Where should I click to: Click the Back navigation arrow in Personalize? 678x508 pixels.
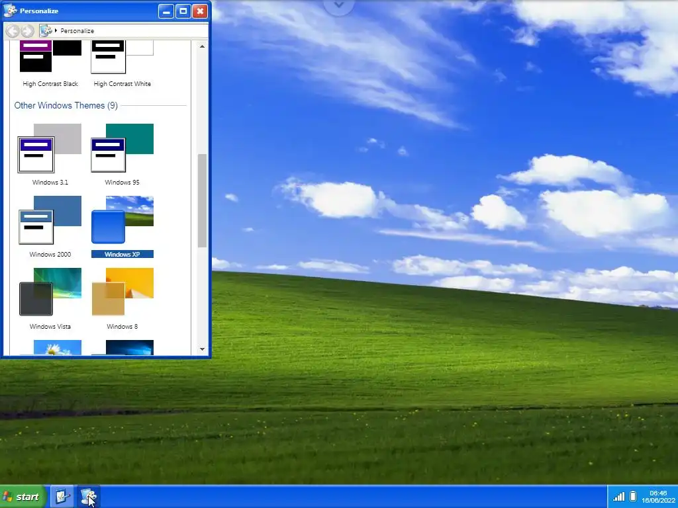[x=13, y=30]
